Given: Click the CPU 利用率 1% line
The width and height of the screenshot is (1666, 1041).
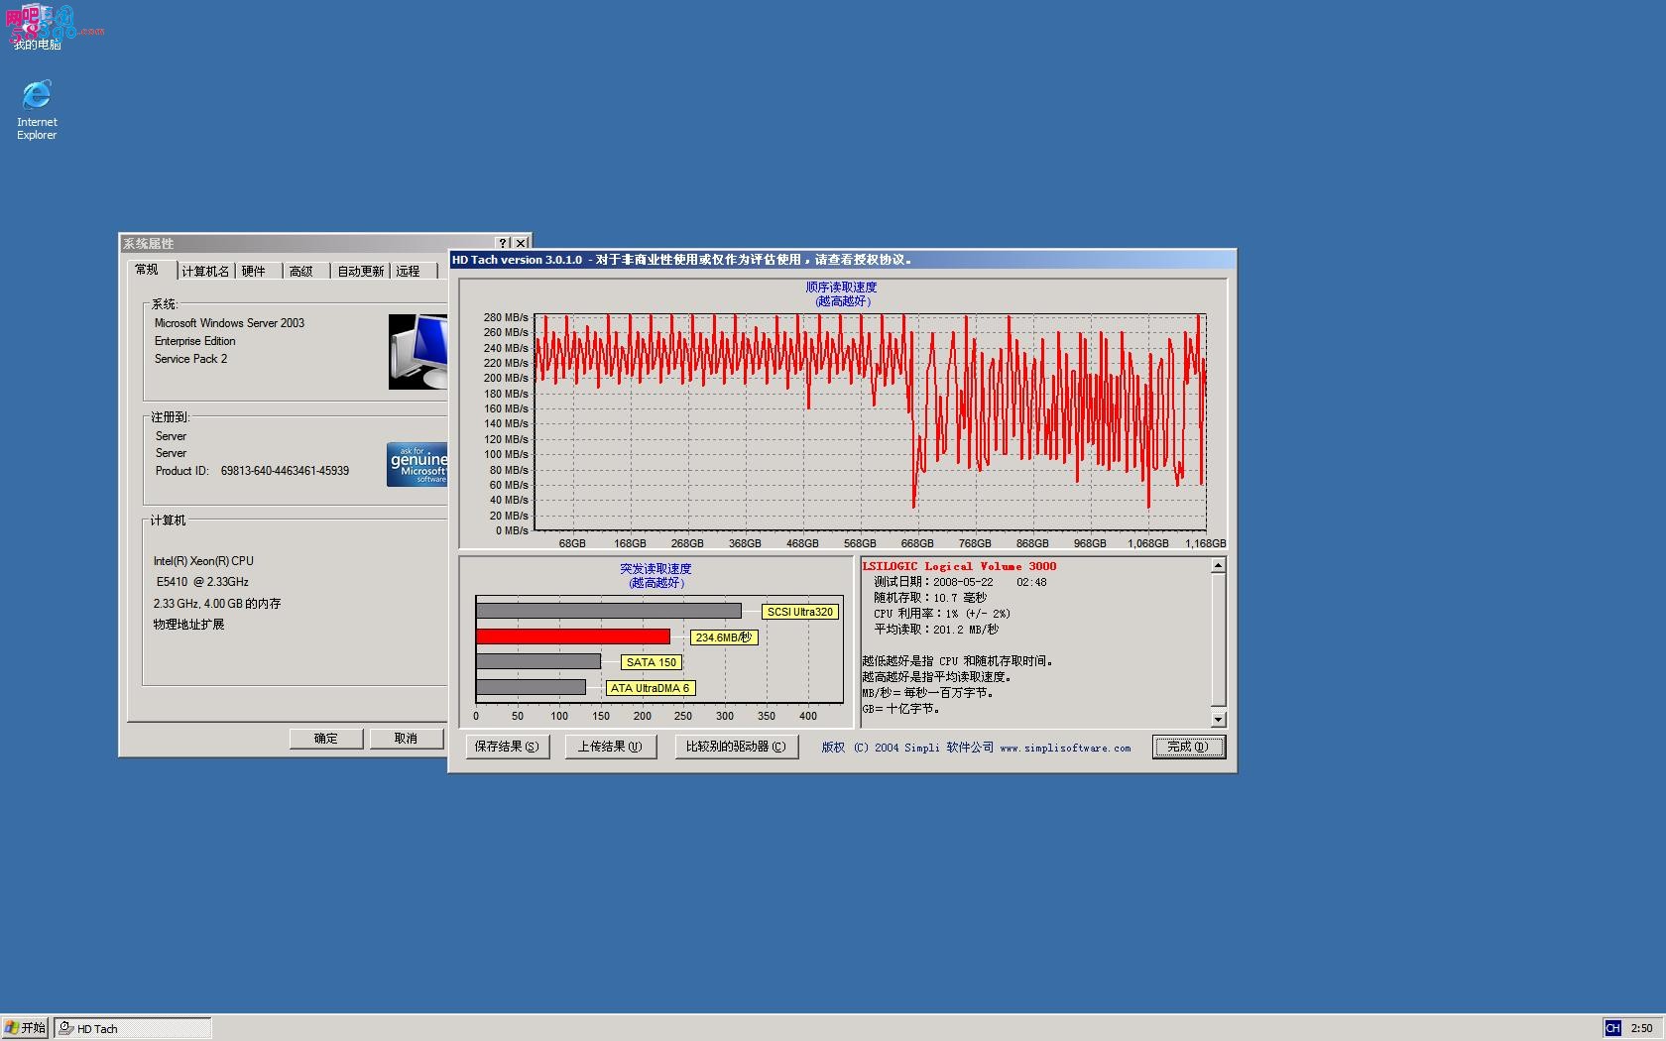Looking at the screenshot, I should tap(942, 614).
